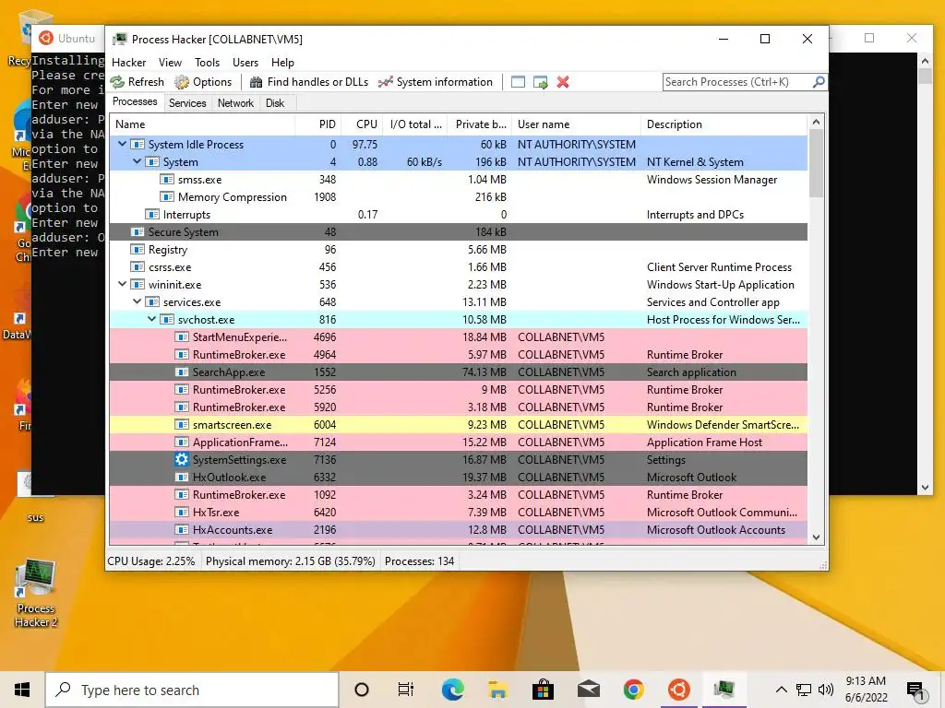Click the Physical memory status entry
The width and height of the screenshot is (945, 708).
pyautogui.click(x=291, y=561)
